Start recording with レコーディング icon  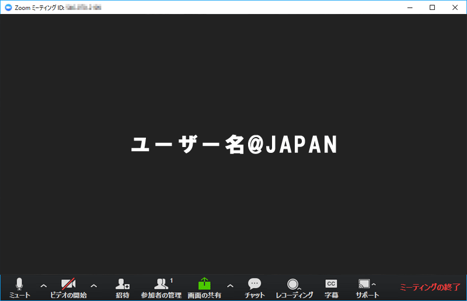[x=292, y=284]
